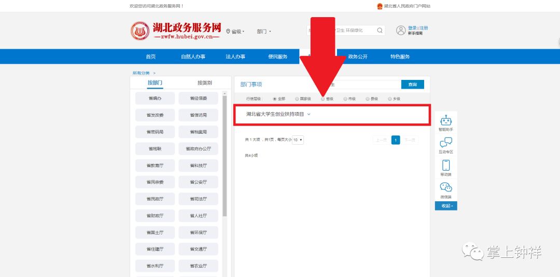This screenshot has width=560, height=277.
Task: Click the 新手指南 link
Action: click(x=415, y=33)
